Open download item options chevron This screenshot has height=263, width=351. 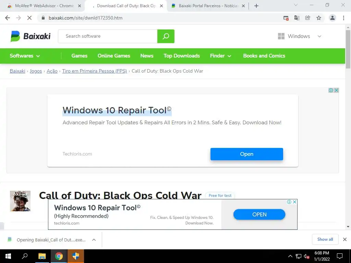click(x=94, y=240)
